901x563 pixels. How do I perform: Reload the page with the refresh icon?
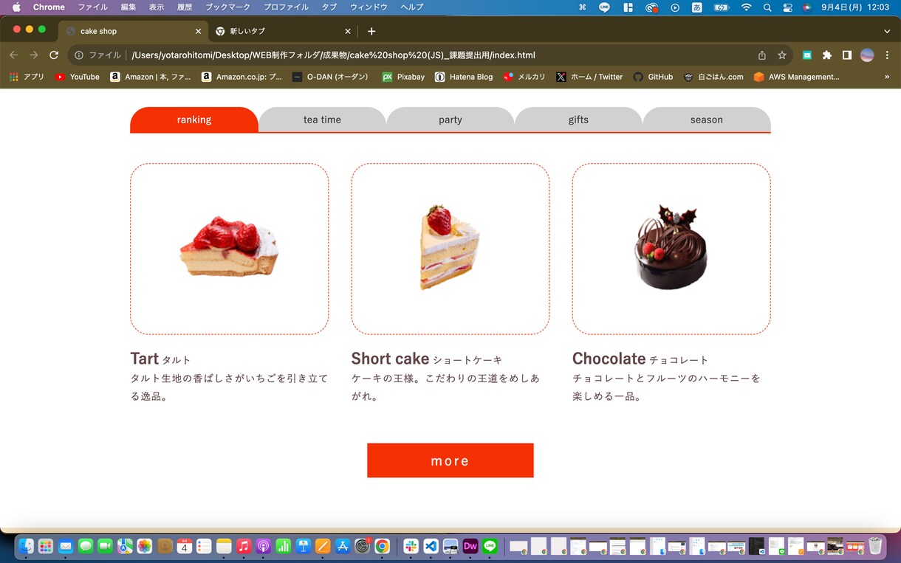tap(54, 55)
